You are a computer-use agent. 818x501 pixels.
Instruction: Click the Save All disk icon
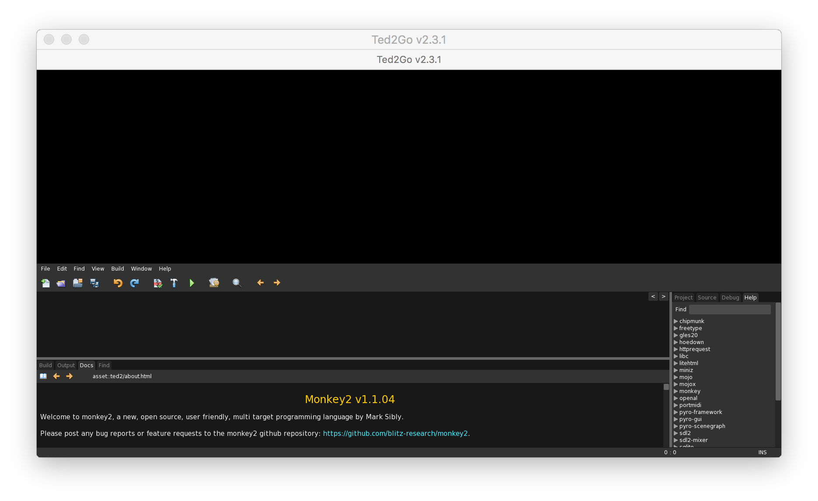(x=94, y=283)
